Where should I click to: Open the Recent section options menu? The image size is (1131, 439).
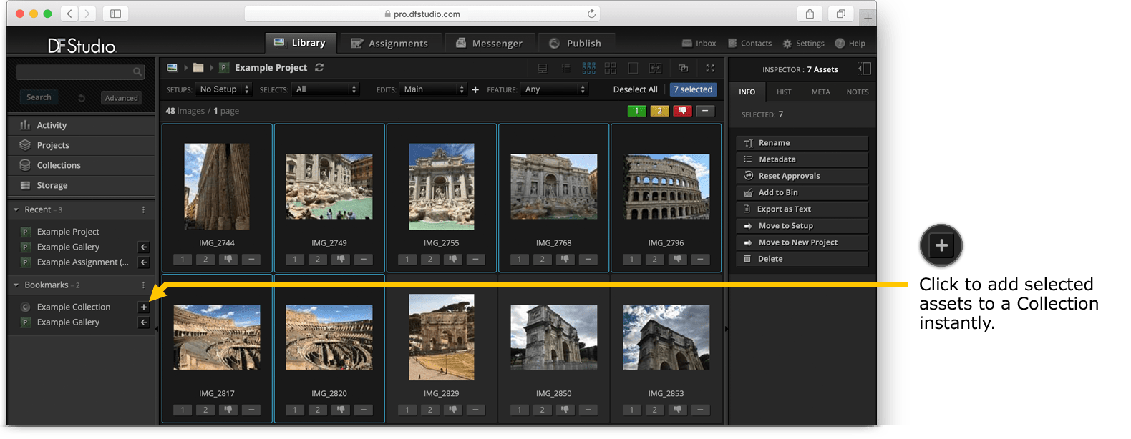[143, 209]
